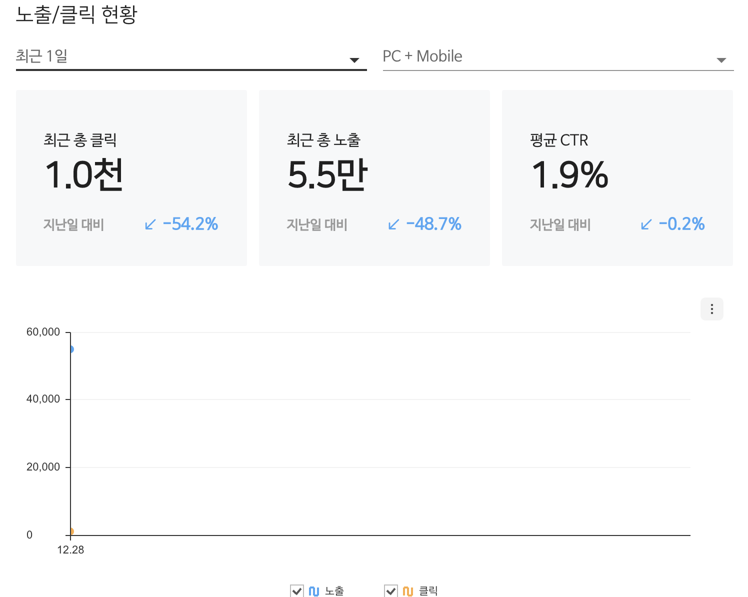748x597 pixels.
Task: Click the blue data point on the chart
Action: (71, 348)
